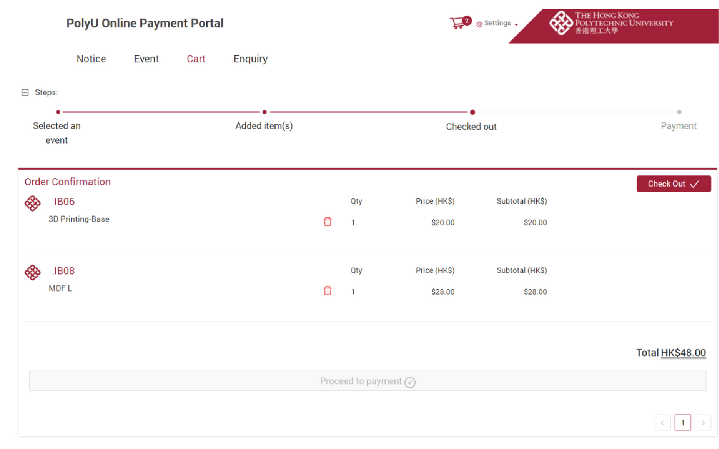
Task: Click the Total HK$48.00 link
Action: [684, 352]
